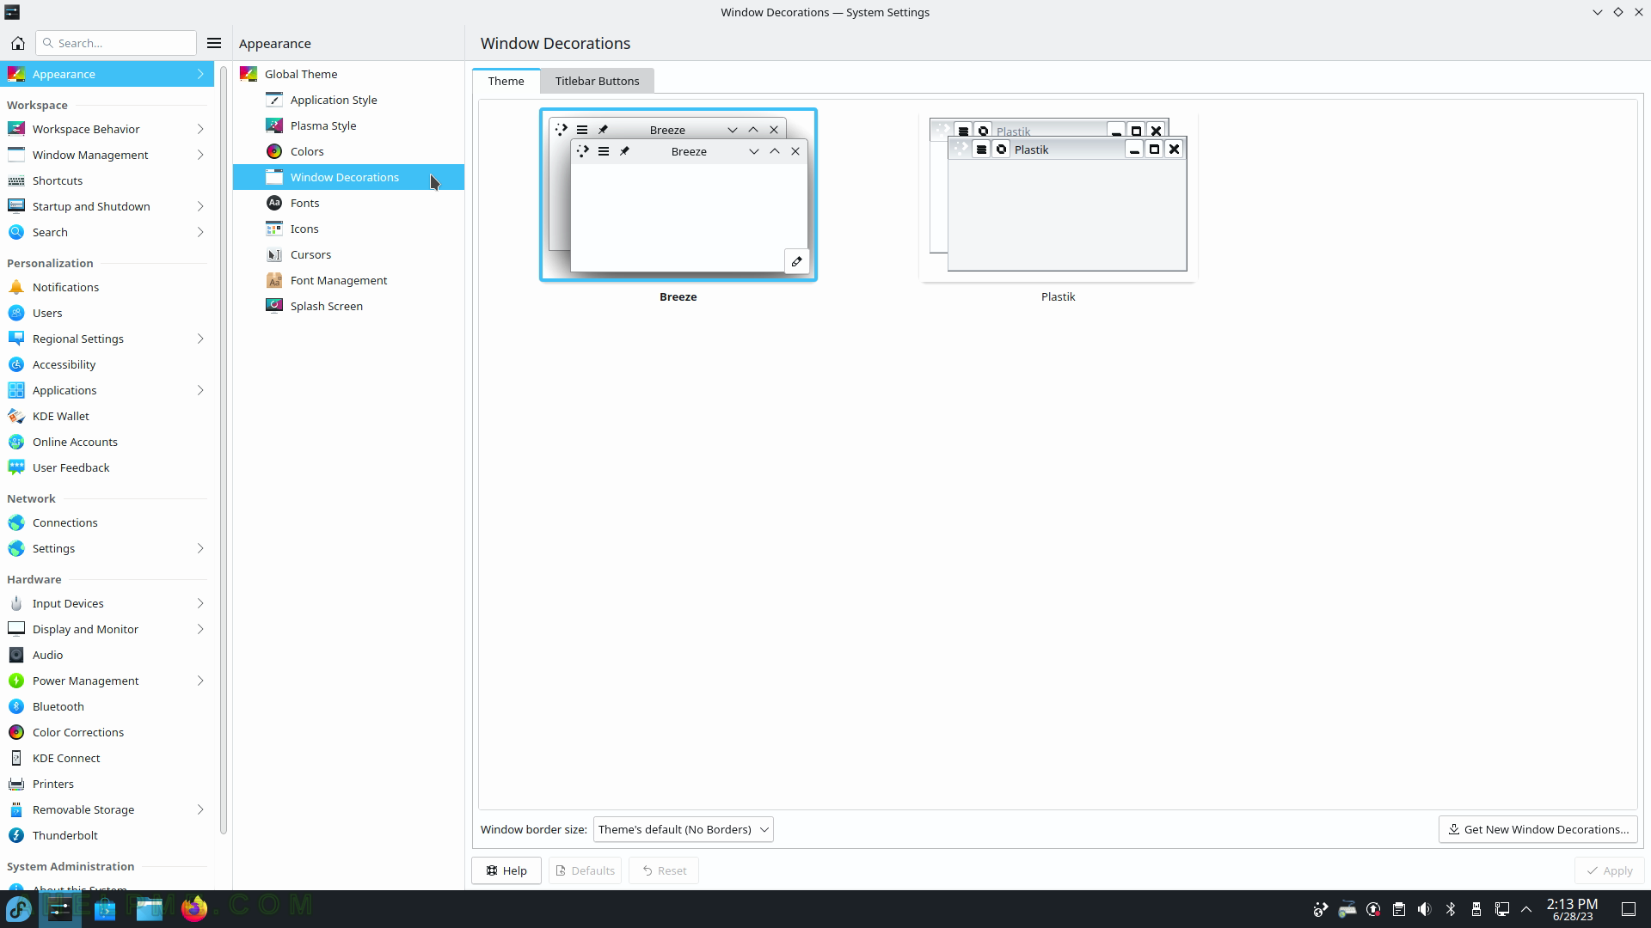
Task: Open Audio settings in sidebar
Action: click(107, 655)
